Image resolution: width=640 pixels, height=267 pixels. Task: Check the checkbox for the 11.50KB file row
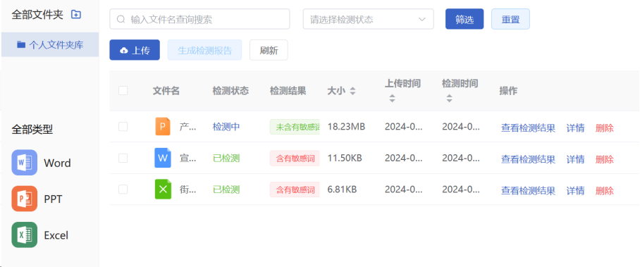click(123, 158)
